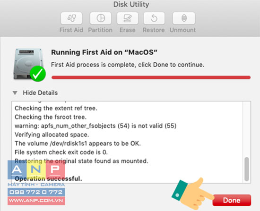Choose the Erase toolbar icon
260x211 pixels.
pyautogui.click(x=128, y=18)
